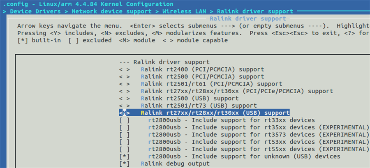Toggle rt27xx/rt28xx/rt30xx (PCI/PCIe/PCMCIA) module selector
This screenshot has width=370, height=168.
124,91
